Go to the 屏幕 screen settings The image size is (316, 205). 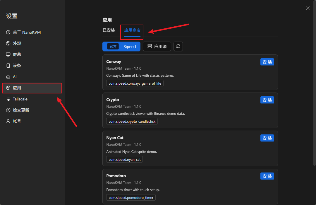(32, 54)
